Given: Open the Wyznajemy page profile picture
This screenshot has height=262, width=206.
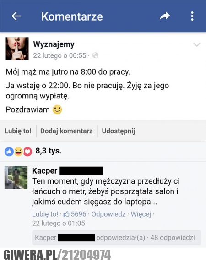Looking at the screenshot, I should click(17, 49).
